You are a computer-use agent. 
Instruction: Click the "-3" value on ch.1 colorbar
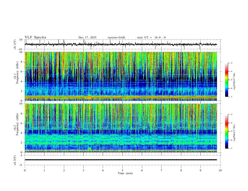(x=231, y=63)
